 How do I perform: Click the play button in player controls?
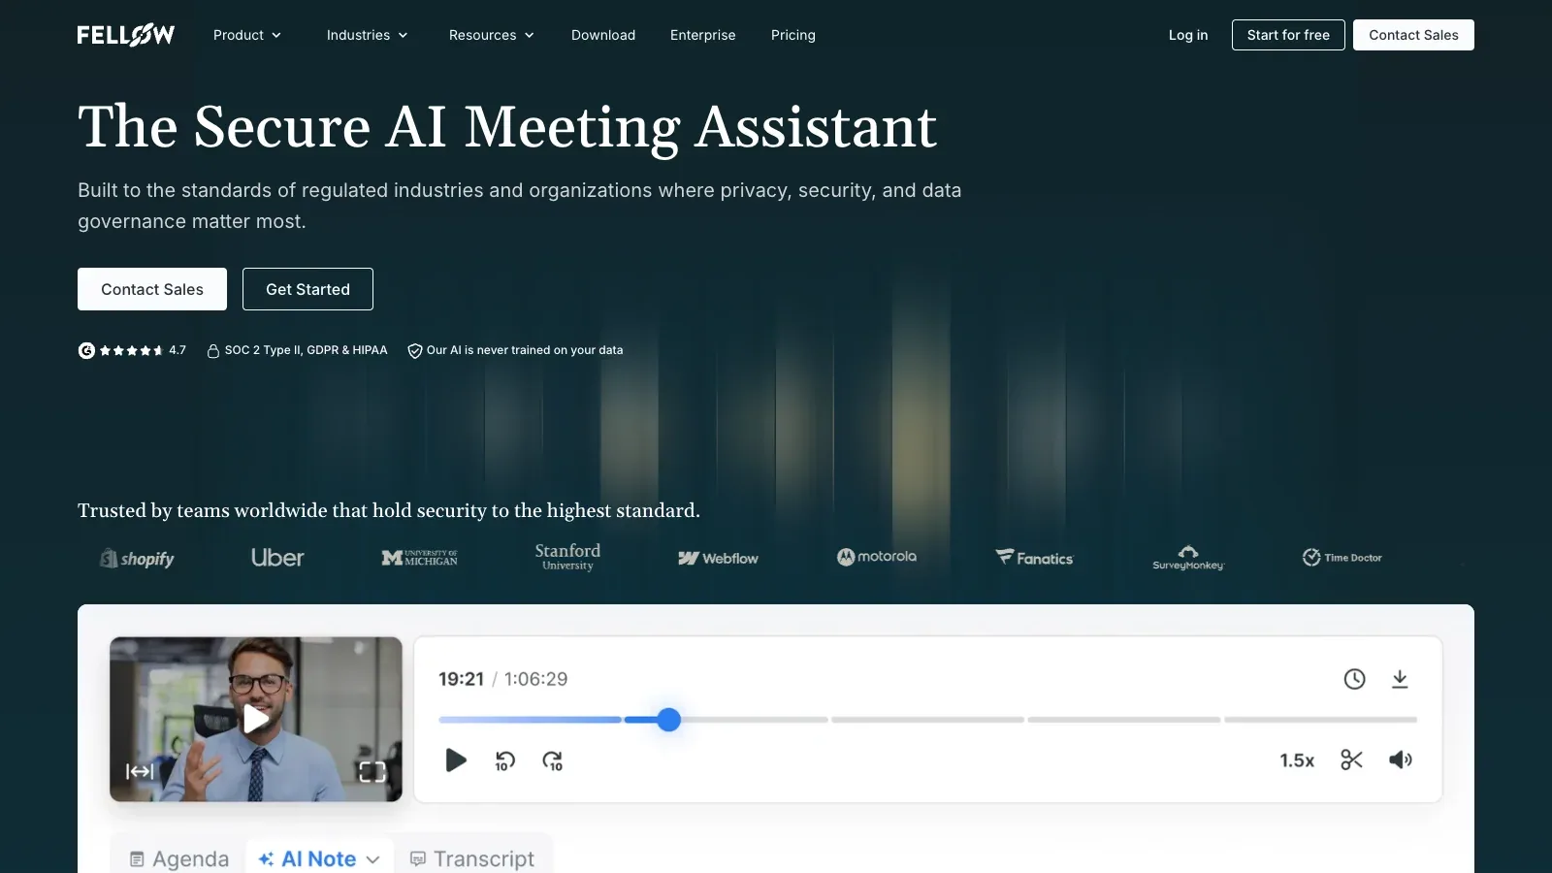click(456, 760)
